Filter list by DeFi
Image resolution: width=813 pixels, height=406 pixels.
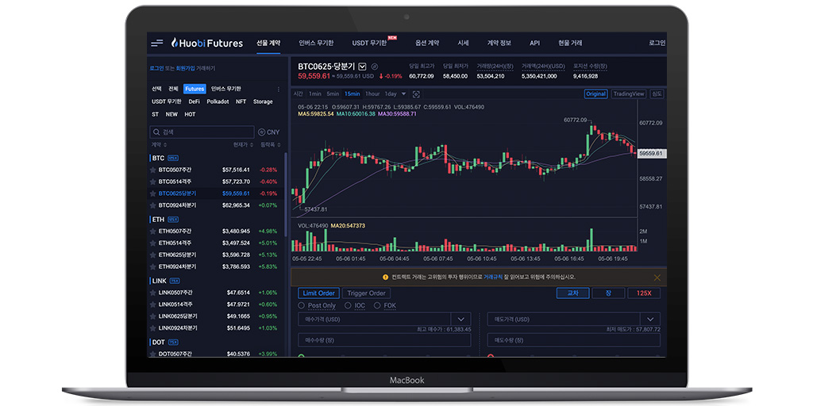click(x=194, y=101)
